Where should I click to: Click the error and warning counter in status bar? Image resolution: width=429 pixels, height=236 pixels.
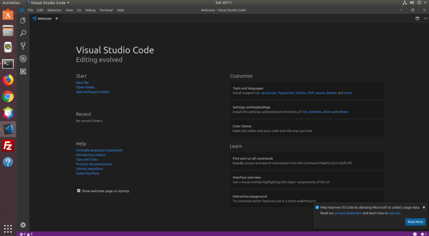click(x=26, y=234)
